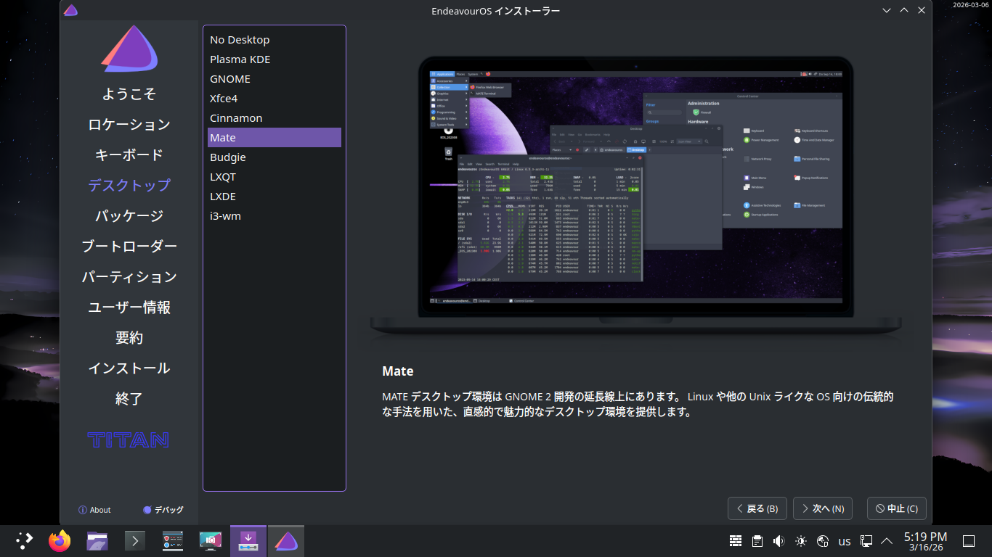Screen dimensions: 992x557
Task: Click the screenshot tool taskbar icon
Action: pos(211,541)
